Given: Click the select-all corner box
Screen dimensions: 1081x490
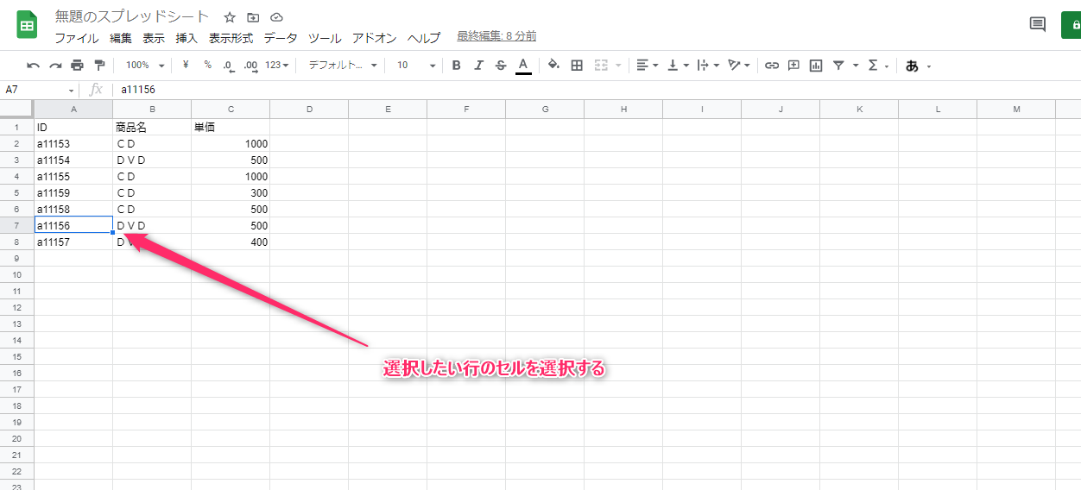Looking at the screenshot, I should point(16,109).
